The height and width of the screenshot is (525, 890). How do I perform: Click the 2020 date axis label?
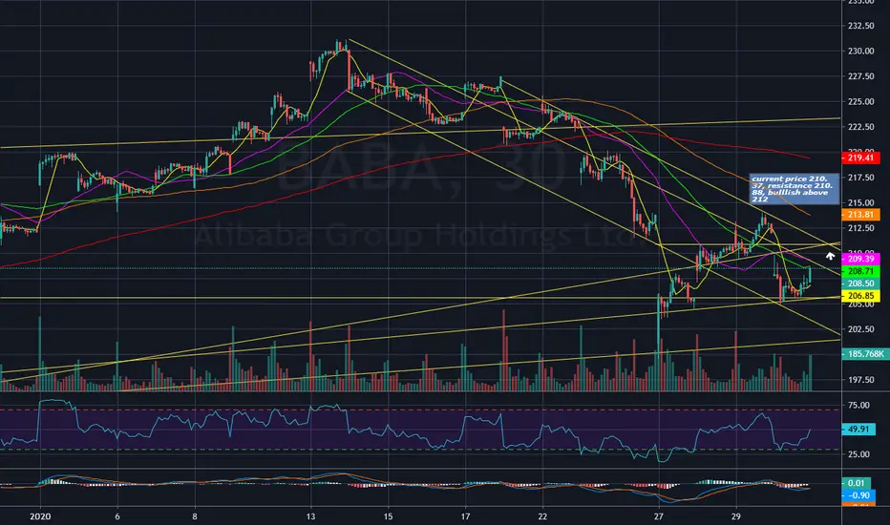click(40, 516)
